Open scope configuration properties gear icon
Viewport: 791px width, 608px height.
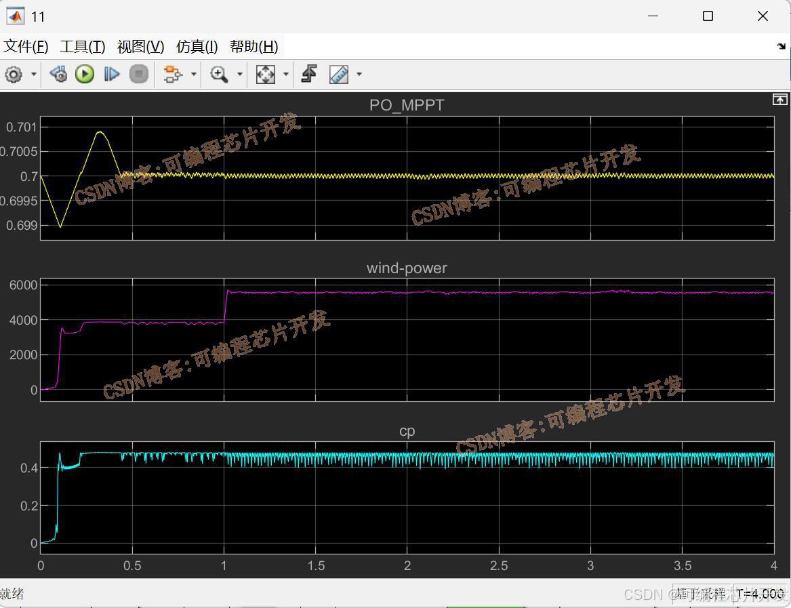(14, 75)
